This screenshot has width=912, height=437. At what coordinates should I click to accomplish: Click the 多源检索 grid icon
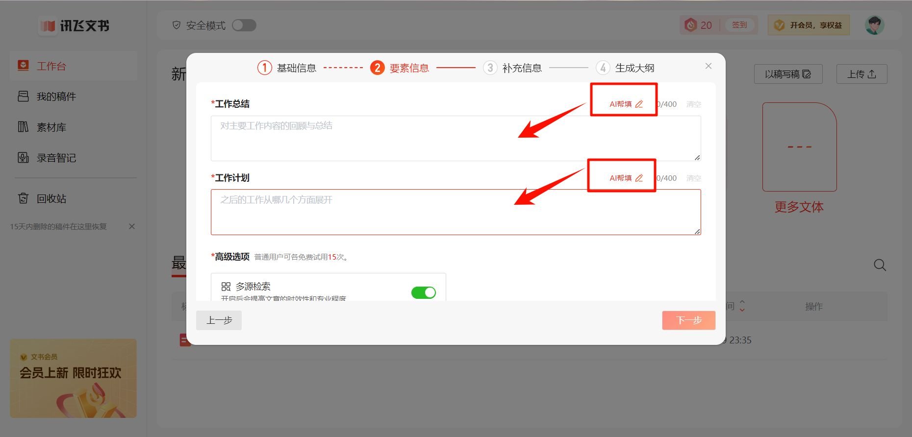pos(226,287)
